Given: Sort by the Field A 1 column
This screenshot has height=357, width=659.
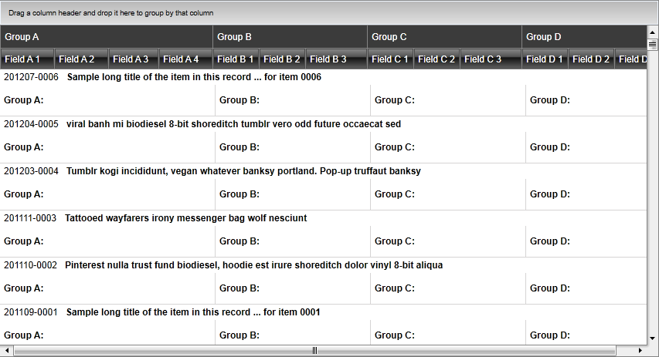Looking at the screenshot, I should [x=27, y=59].
